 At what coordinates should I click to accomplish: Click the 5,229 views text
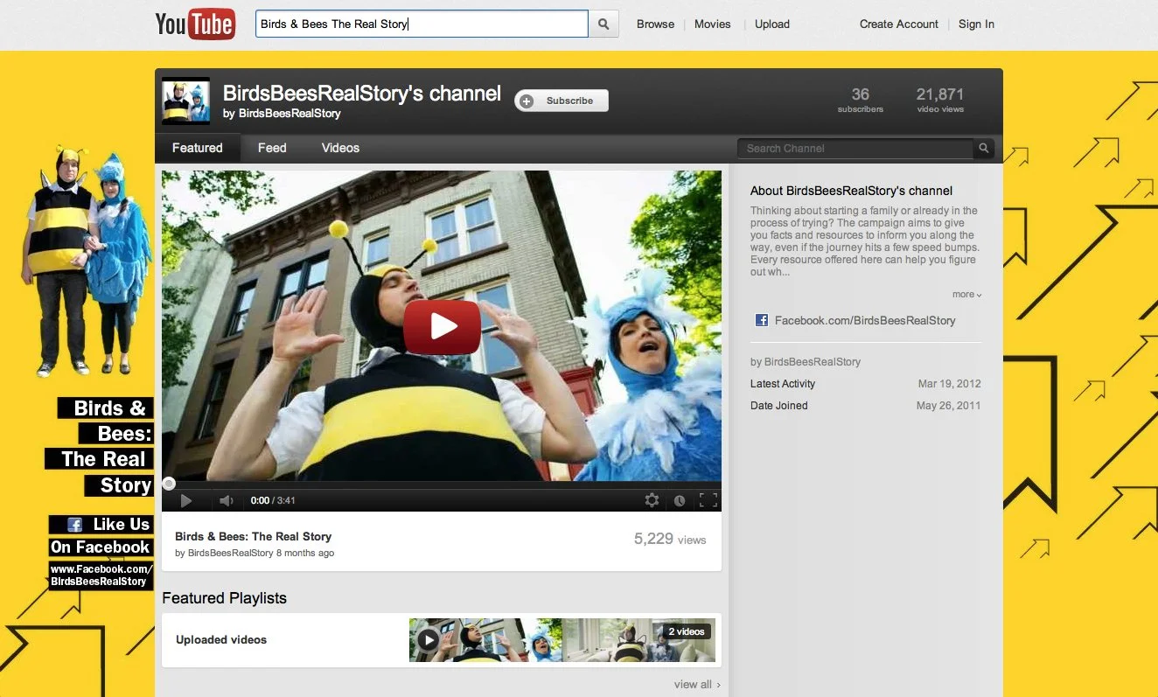click(x=670, y=540)
